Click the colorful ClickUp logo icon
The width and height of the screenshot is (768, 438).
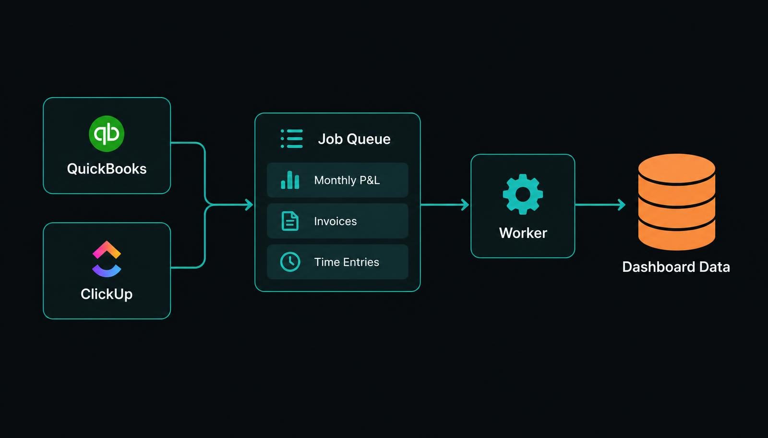(107, 259)
